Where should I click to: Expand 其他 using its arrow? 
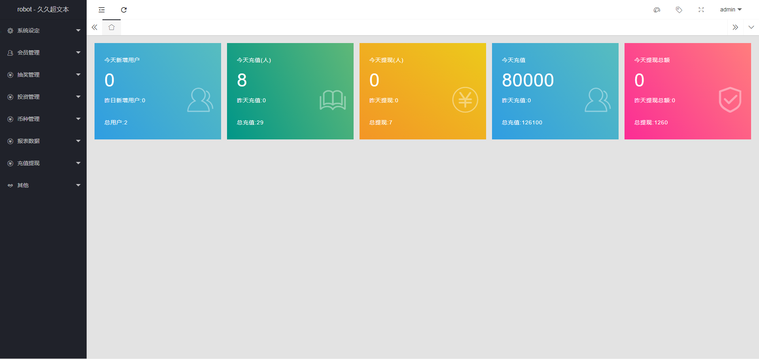[78, 185]
